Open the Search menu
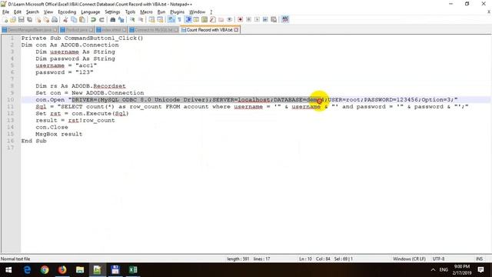The image size is (492, 277). coord(32,12)
